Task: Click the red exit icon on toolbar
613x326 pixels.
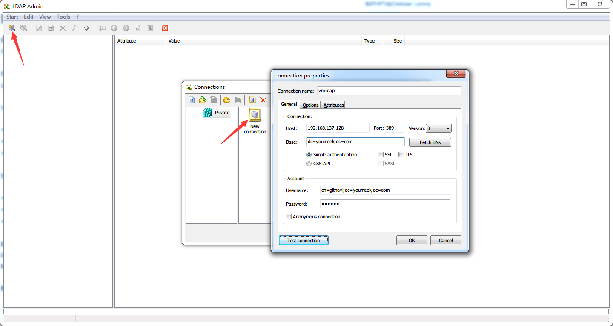Action: coord(165,28)
